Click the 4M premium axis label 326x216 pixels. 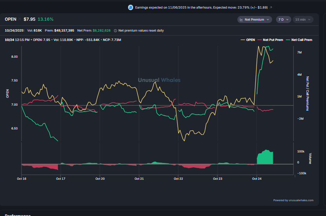click(299, 74)
